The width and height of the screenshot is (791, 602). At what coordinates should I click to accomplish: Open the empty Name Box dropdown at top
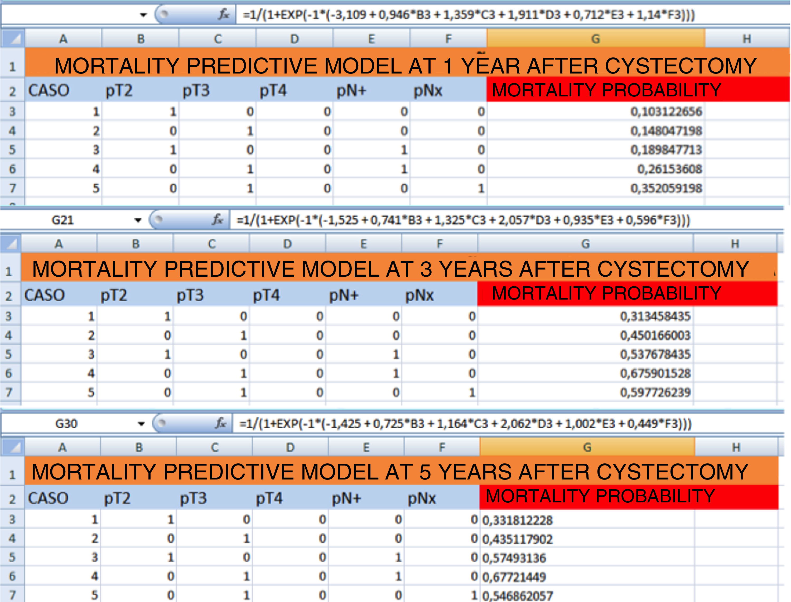tap(143, 15)
